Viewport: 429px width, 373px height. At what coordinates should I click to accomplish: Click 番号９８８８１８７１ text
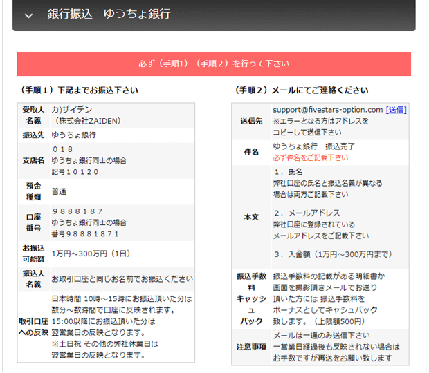coord(85,234)
